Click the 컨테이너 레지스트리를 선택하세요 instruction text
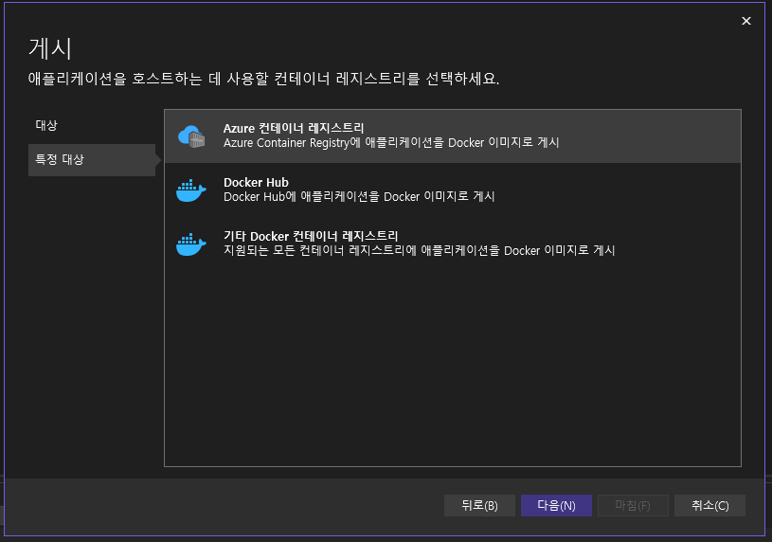Screen dimensions: 772x542 (x=264, y=79)
